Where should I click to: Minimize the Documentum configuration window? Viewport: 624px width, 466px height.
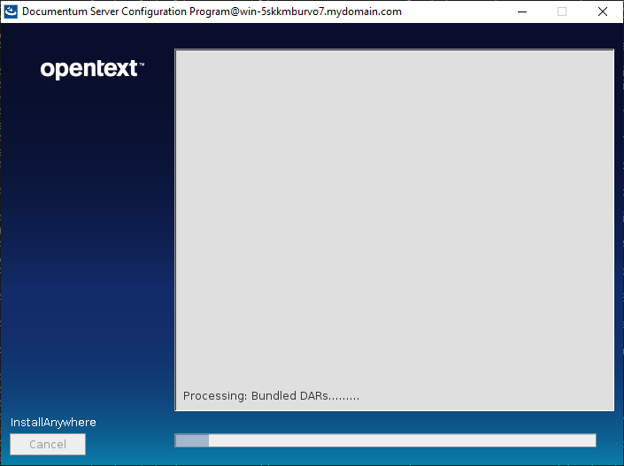pyautogui.click(x=522, y=11)
